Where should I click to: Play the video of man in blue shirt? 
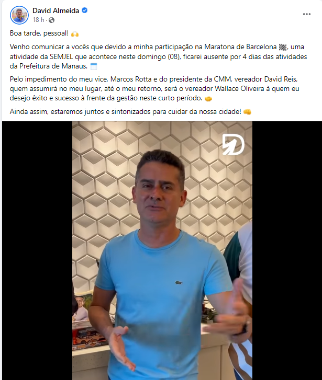(x=162, y=250)
